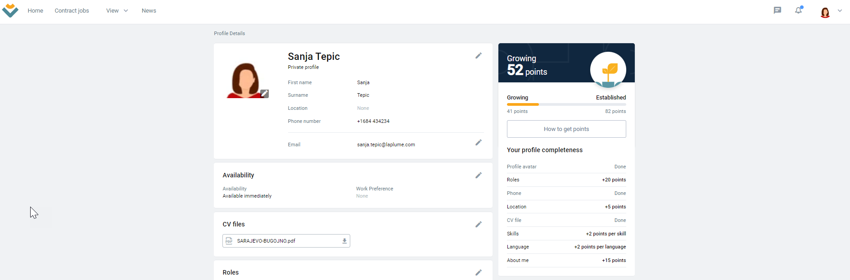The image size is (850, 280).
Task: Click the Location value None
Action: click(363, 108)
